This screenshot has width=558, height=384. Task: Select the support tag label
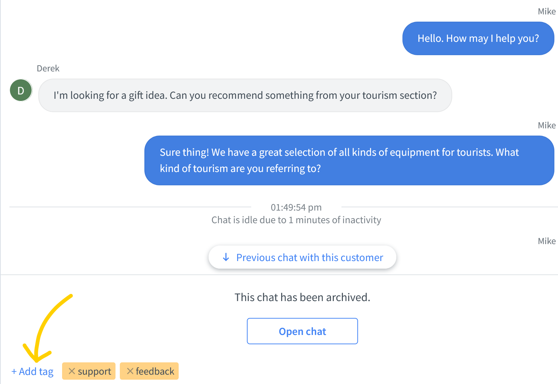pyautogui.click(x=95, y=371)
